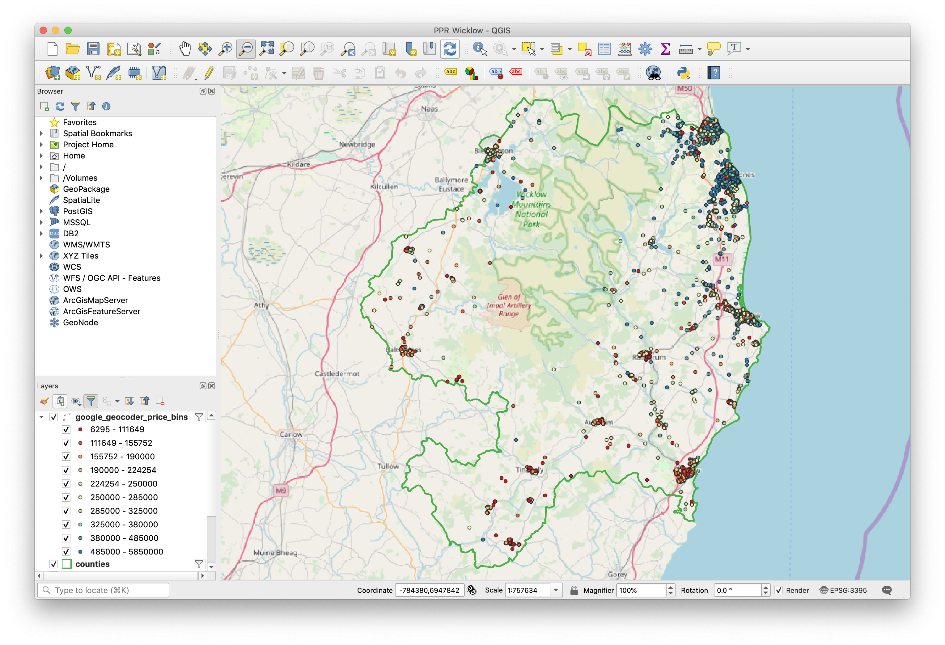The image size is (945, 645).
Task: Click the Refresh map canvas icon
Action: click(x=450, y=49)
